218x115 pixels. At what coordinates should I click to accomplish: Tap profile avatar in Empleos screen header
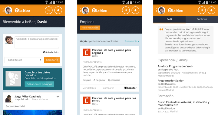(85, 10)
